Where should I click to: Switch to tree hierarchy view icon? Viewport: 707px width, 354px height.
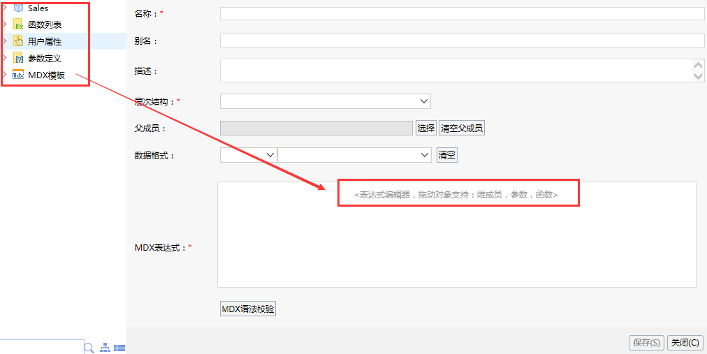coord(105,347)
